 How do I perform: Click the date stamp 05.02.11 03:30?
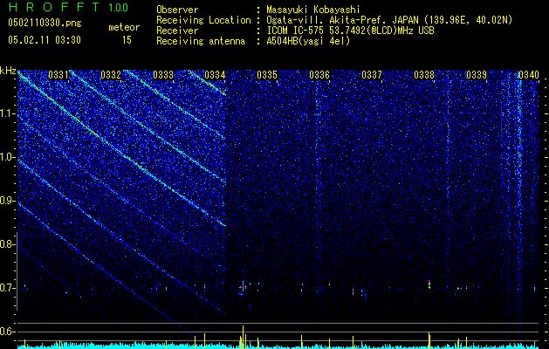[x=45, y=40]
